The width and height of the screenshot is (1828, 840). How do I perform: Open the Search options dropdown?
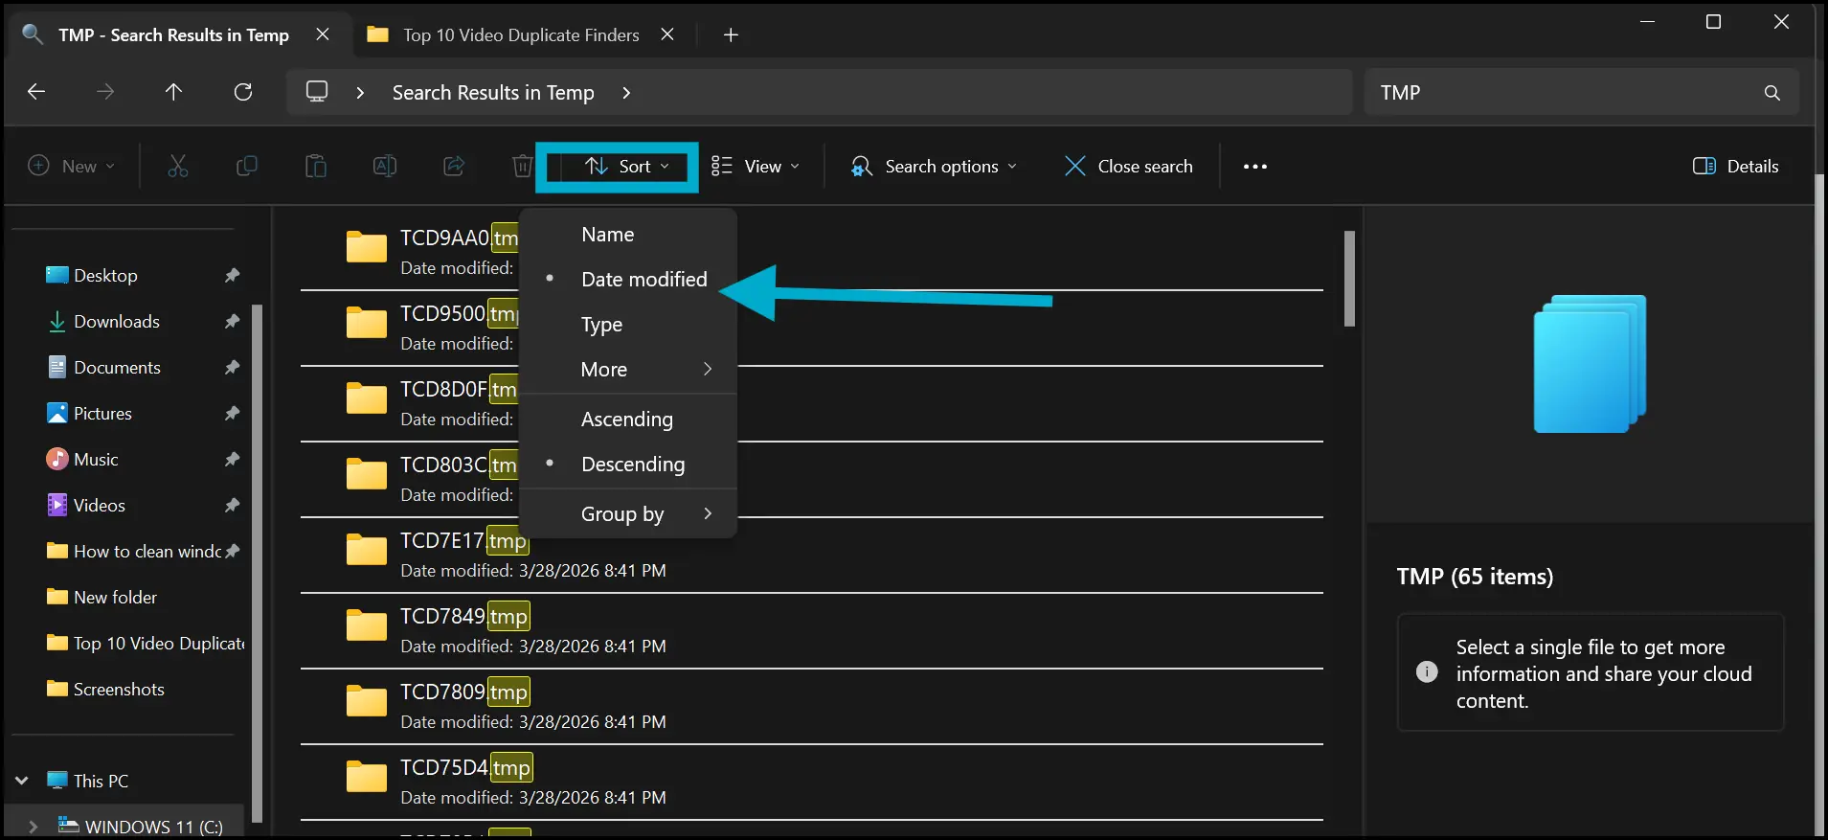(934, 167)
